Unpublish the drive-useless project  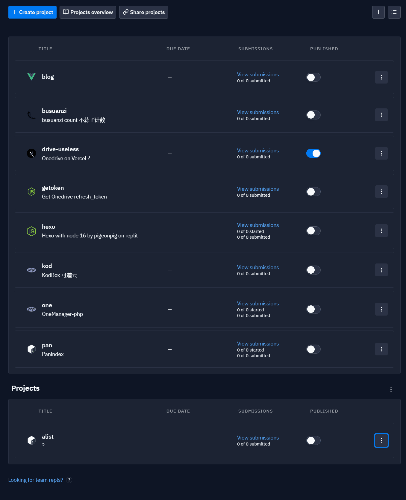(x=313, y=153)
